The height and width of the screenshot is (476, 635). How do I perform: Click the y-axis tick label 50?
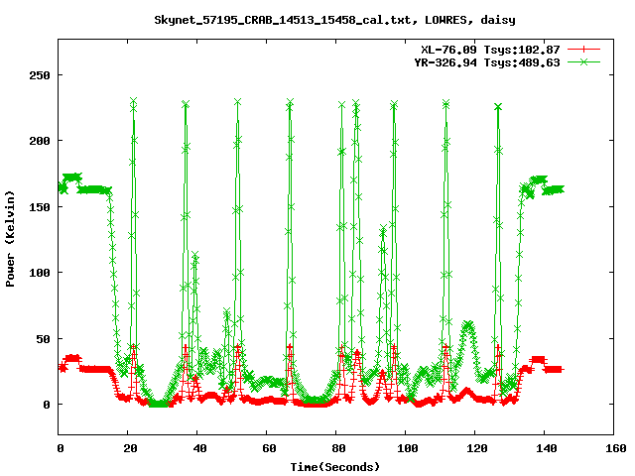point(44,339)
